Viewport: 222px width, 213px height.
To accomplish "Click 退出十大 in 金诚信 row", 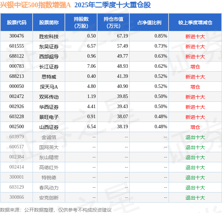I will coord(195,137).
